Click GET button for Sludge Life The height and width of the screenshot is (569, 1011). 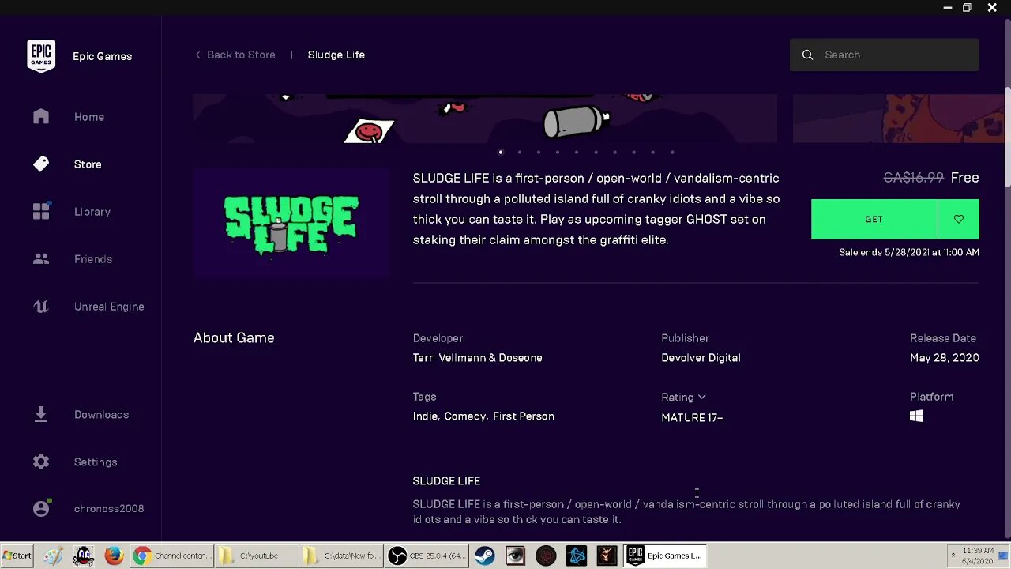874,219
